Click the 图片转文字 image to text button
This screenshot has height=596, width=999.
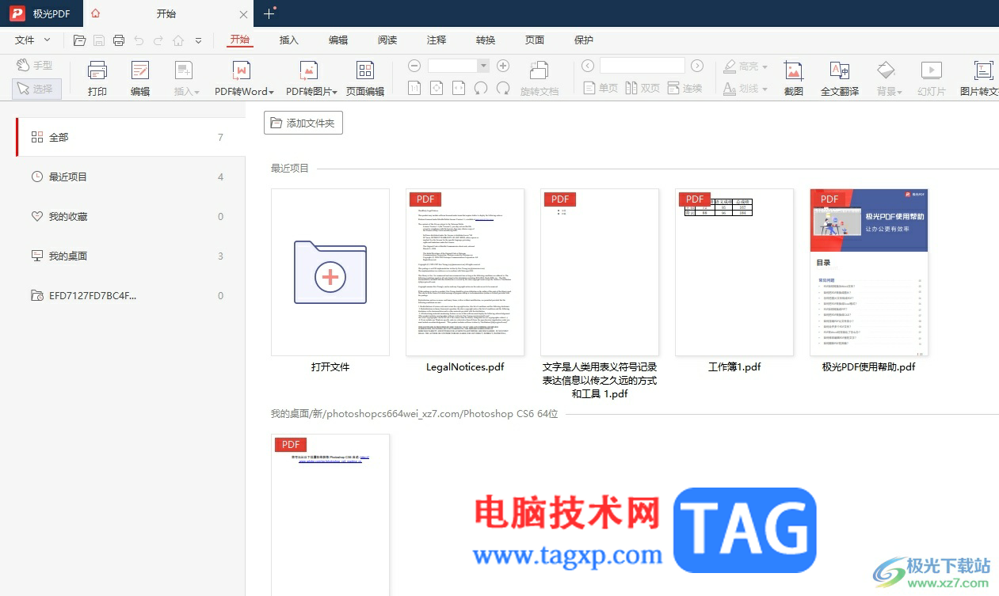coord(980,79)
